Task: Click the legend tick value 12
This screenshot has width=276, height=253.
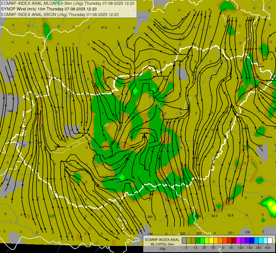Action: (x=195, y=248)
